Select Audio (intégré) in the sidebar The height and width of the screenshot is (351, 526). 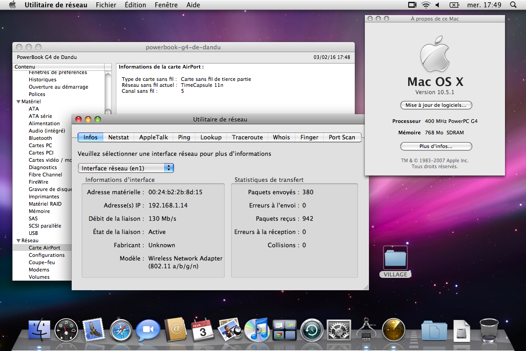pyautogui.click(x=47, y=131)
